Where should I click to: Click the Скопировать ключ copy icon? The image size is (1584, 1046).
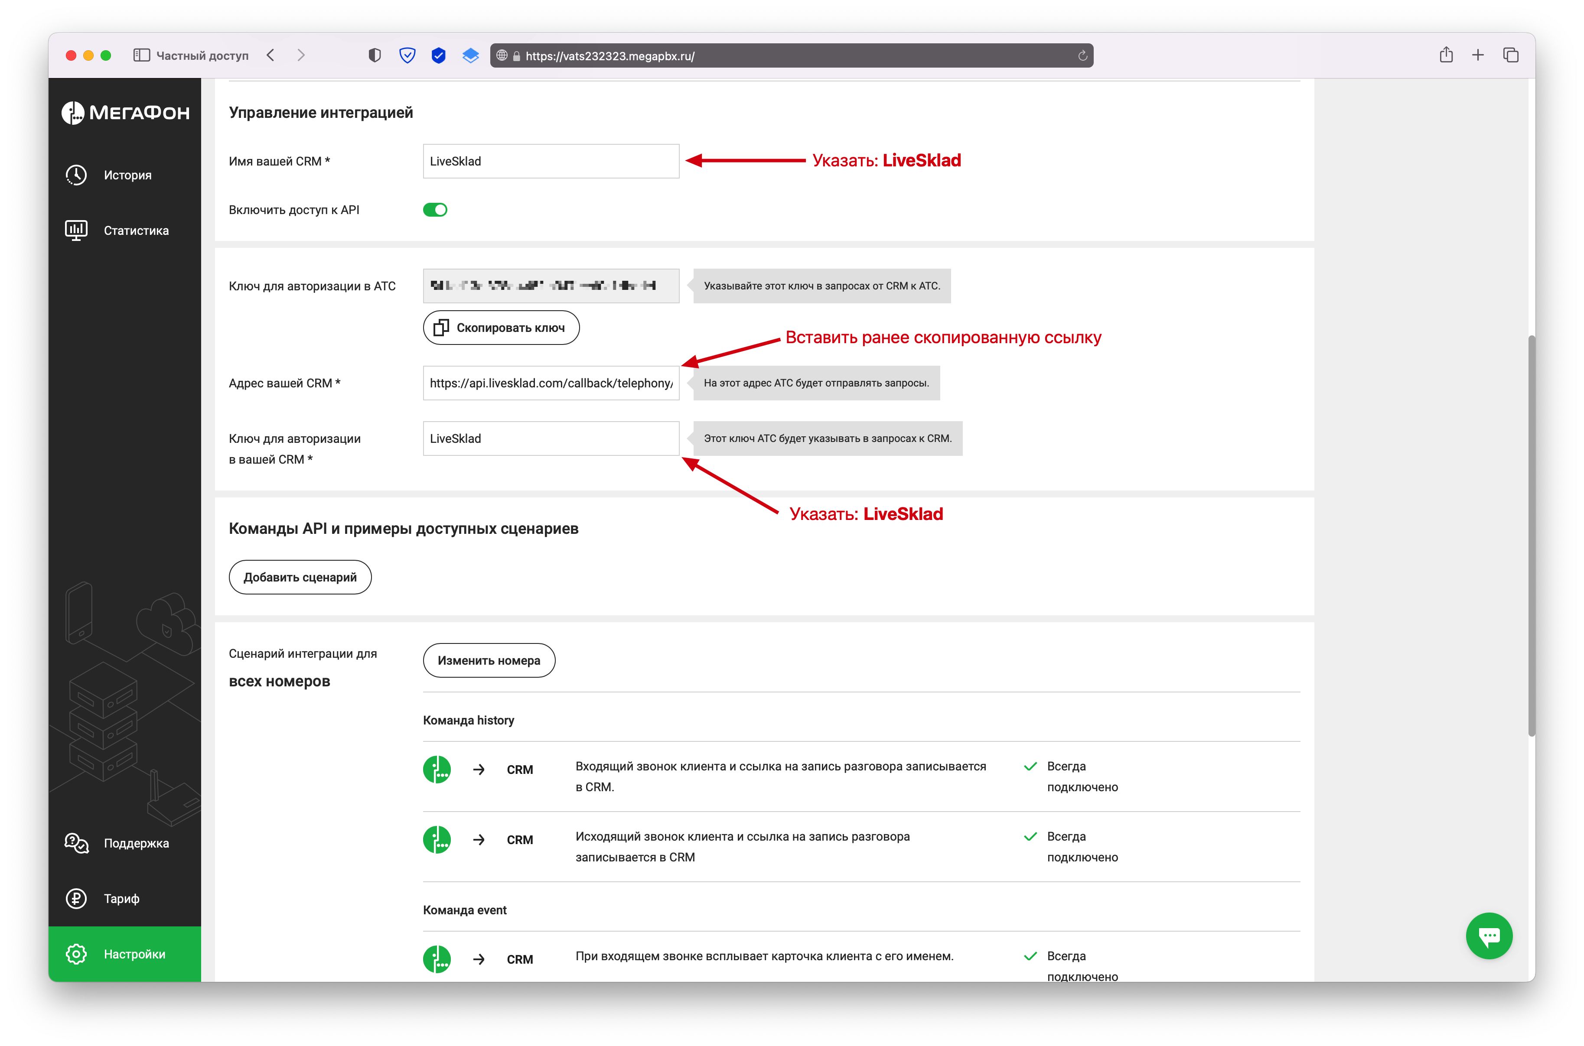pyautogui.click(x=441, y=328)
